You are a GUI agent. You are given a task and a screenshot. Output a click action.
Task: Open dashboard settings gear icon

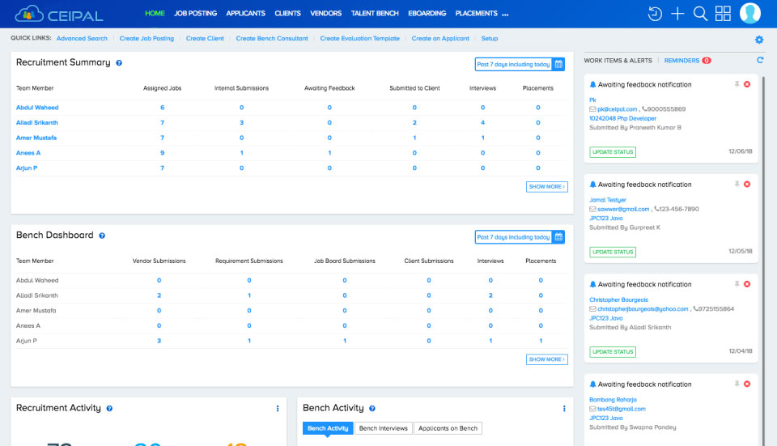coord(759,40)
